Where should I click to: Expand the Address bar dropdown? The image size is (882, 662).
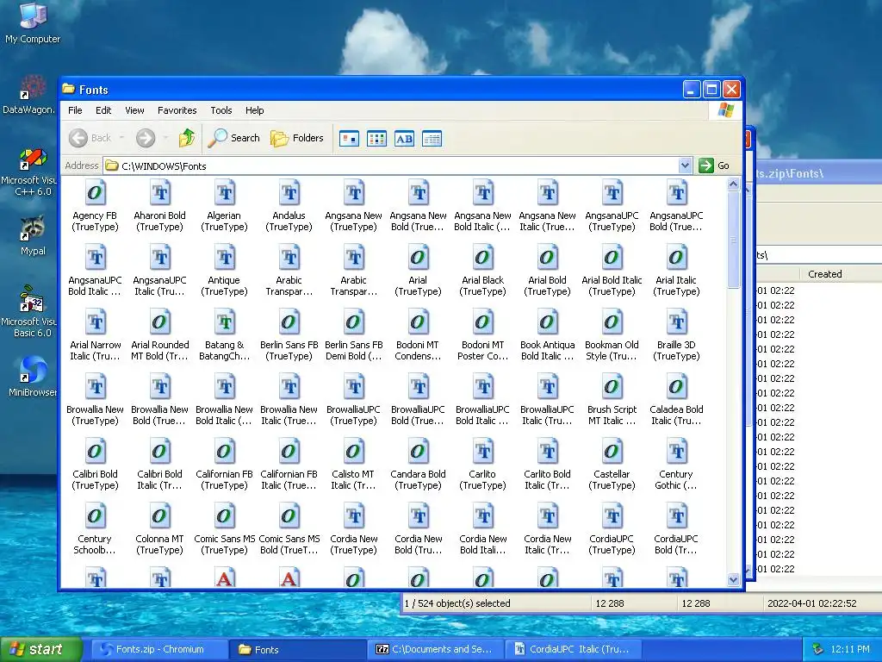685,165
